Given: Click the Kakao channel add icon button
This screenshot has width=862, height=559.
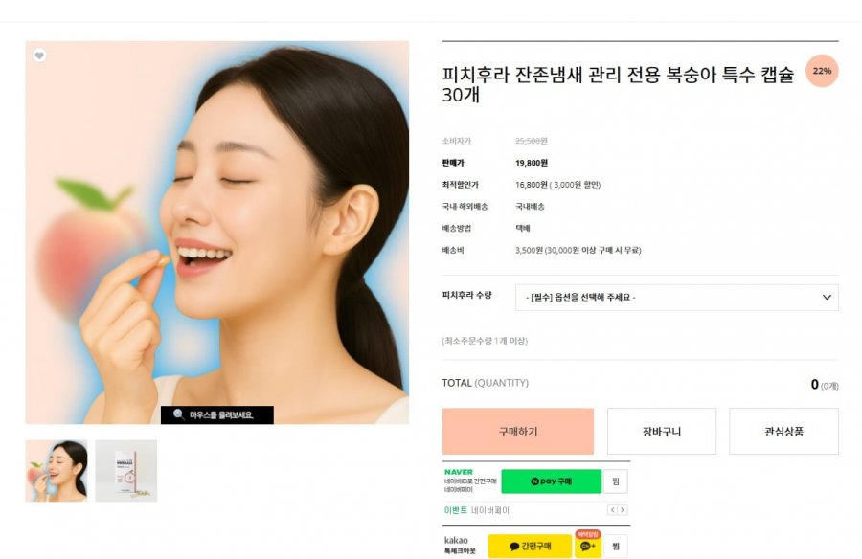Looking at the screenshot, I should 587,546.
